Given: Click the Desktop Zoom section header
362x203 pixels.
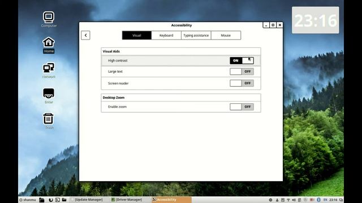Looking at the screenshot, I should pyautogui.click(x=114, y=98).
